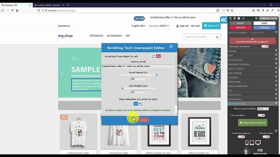Click the browser reload button
280x157 pixels.
click(12, 10)
